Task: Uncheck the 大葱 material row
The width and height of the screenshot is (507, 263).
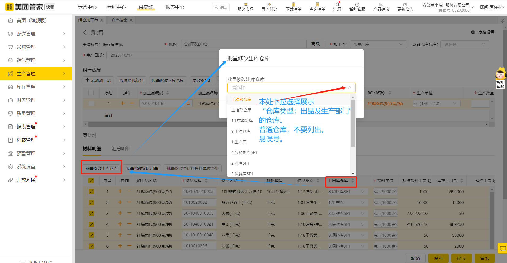Action: tap(91, 213)
